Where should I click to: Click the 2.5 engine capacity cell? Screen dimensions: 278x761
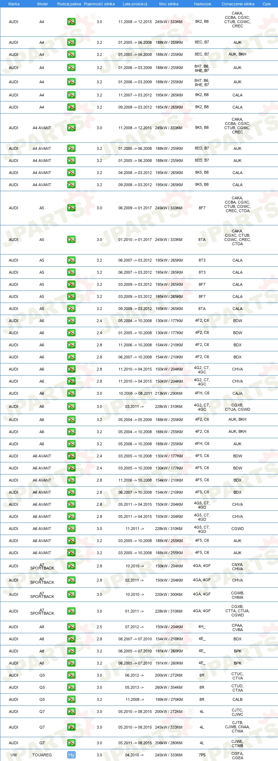pyautogui.click(x=99, y=627)
